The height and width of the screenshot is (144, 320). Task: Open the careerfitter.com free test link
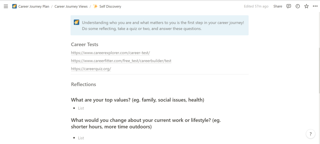pyautogui.click(x=121, y=61)
